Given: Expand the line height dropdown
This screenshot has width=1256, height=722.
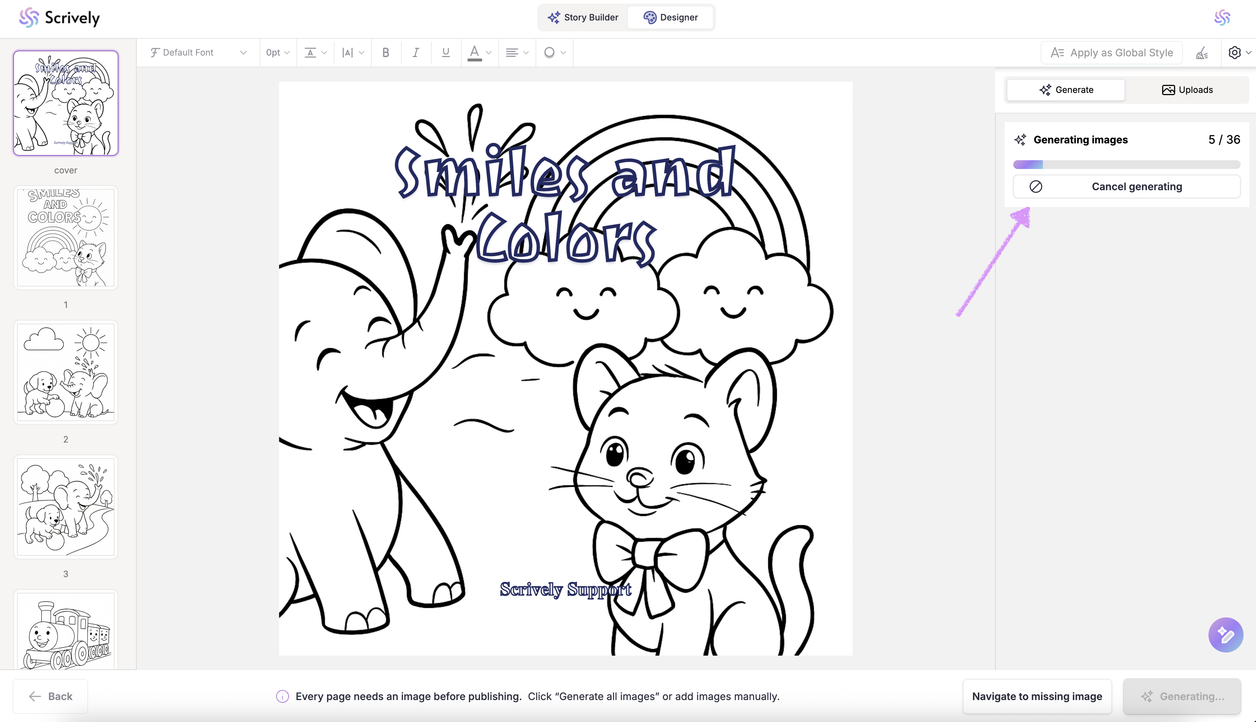Looking at the screenshot, I should [315, 53].
